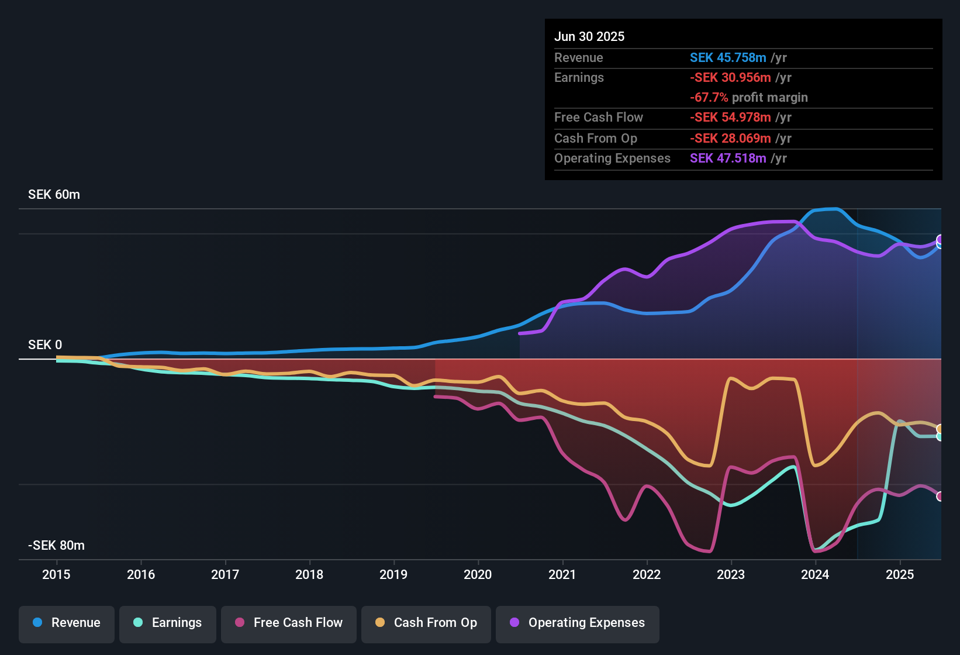
Task: Select the 2025 x-axis label
Action: coord(900,574)
